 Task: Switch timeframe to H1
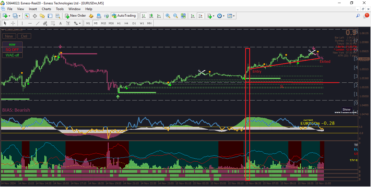click(119, 23)
